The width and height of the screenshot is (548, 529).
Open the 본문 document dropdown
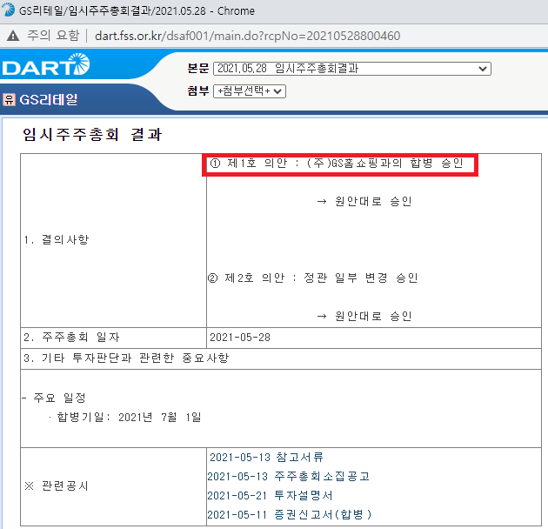[352, 69]
